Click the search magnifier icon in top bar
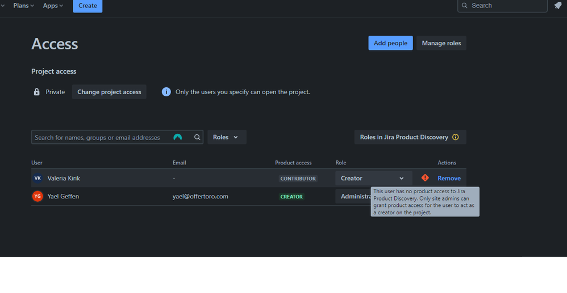Image resolution: width=567 pixels, height=293 pixels. (x=465, y=6)
